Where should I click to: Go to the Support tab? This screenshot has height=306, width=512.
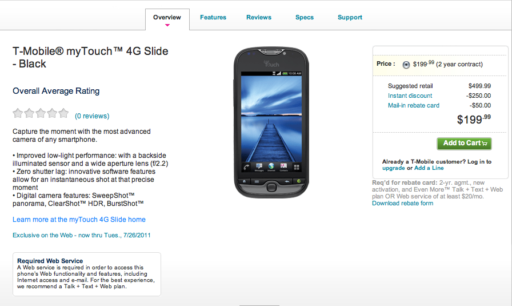(x=350, y=17)
